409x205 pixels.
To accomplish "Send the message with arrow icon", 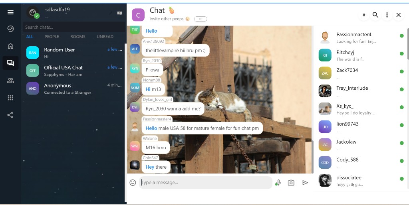I will [x=305, y=183].
